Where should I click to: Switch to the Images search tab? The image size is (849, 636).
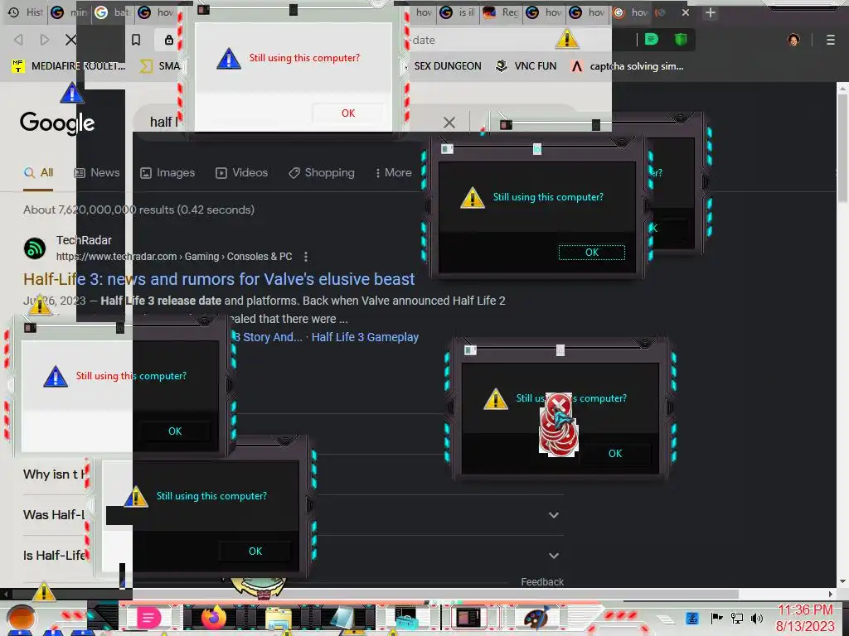tap(167, 172)
